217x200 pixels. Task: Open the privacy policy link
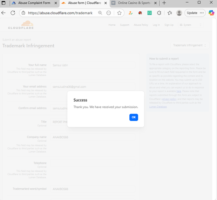(169, 99)
